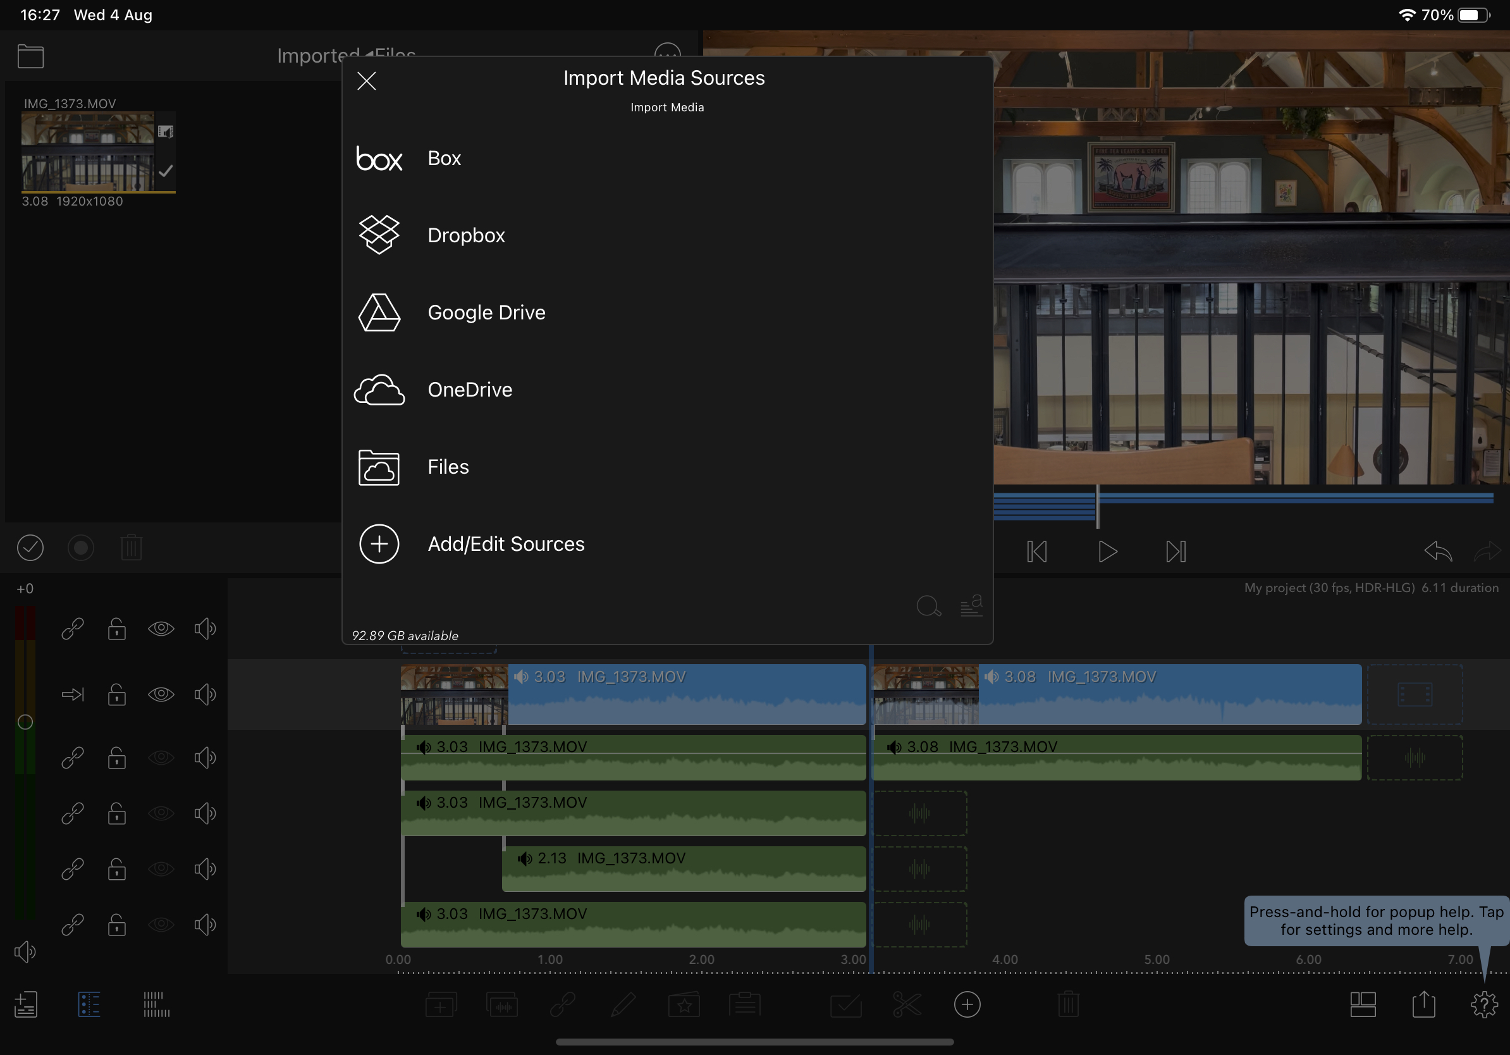Choose Dropbox as import source
1510x1055 pixels.
point(667,235)
